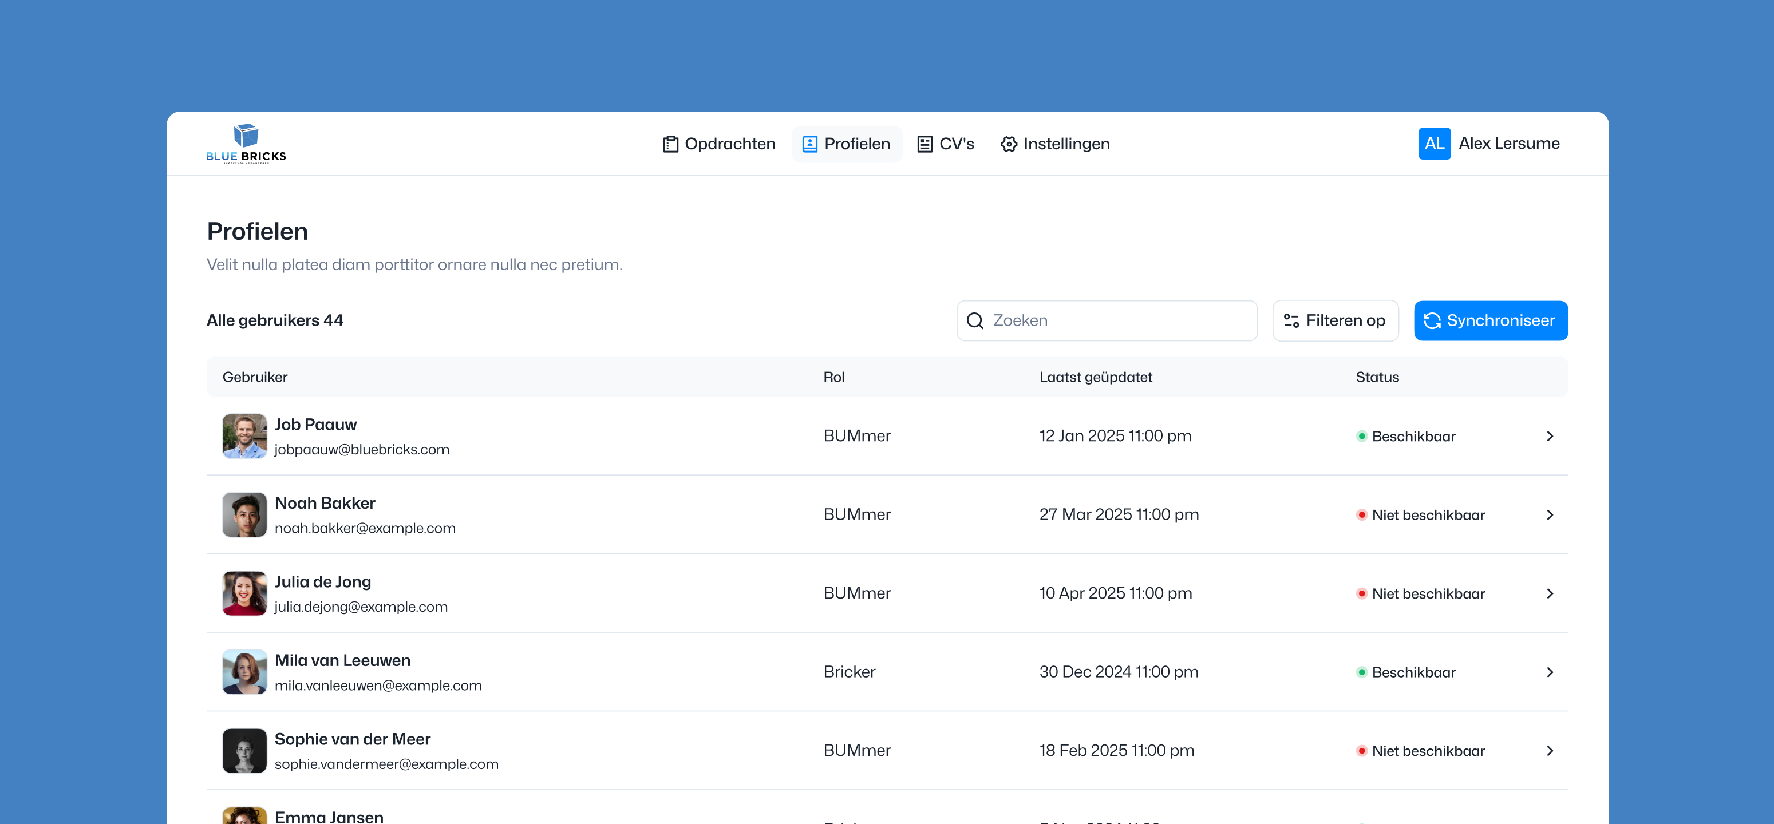Focus the Zoeken search field

tap(1106, 320)
